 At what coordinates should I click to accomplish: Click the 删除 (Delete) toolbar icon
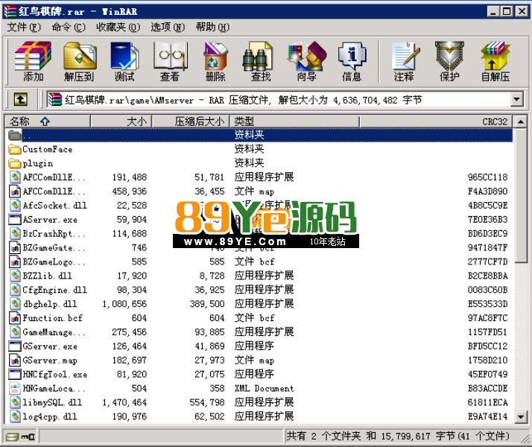point(215,61)
